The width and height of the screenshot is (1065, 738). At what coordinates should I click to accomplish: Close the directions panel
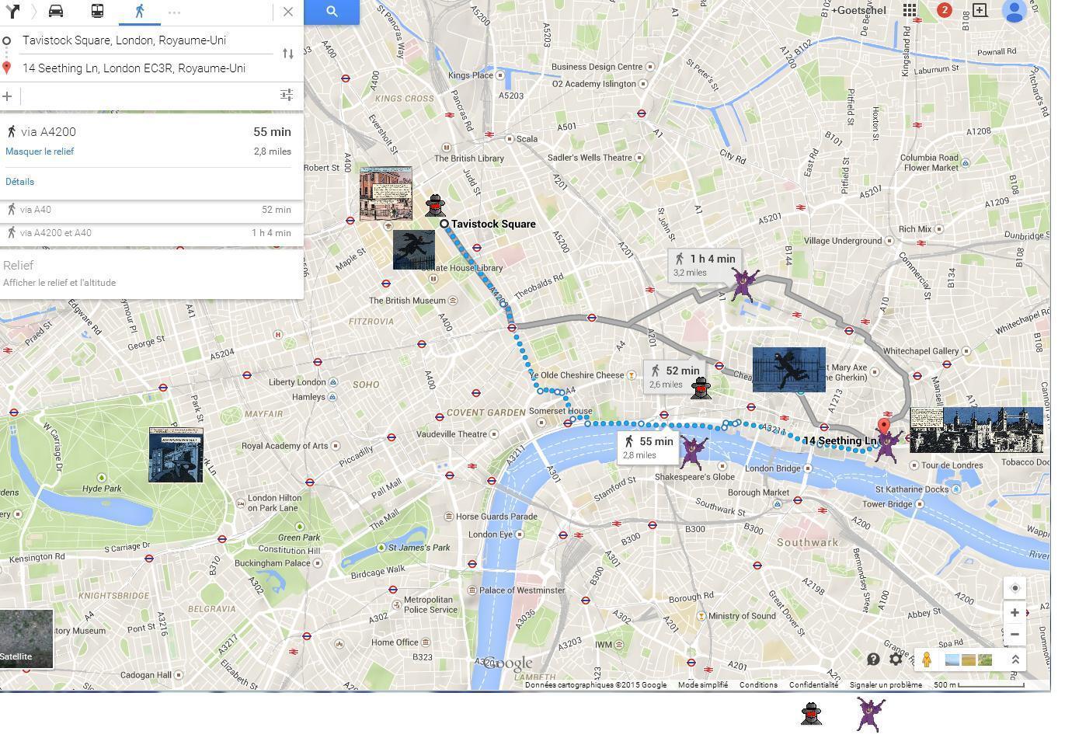[288, 12]
